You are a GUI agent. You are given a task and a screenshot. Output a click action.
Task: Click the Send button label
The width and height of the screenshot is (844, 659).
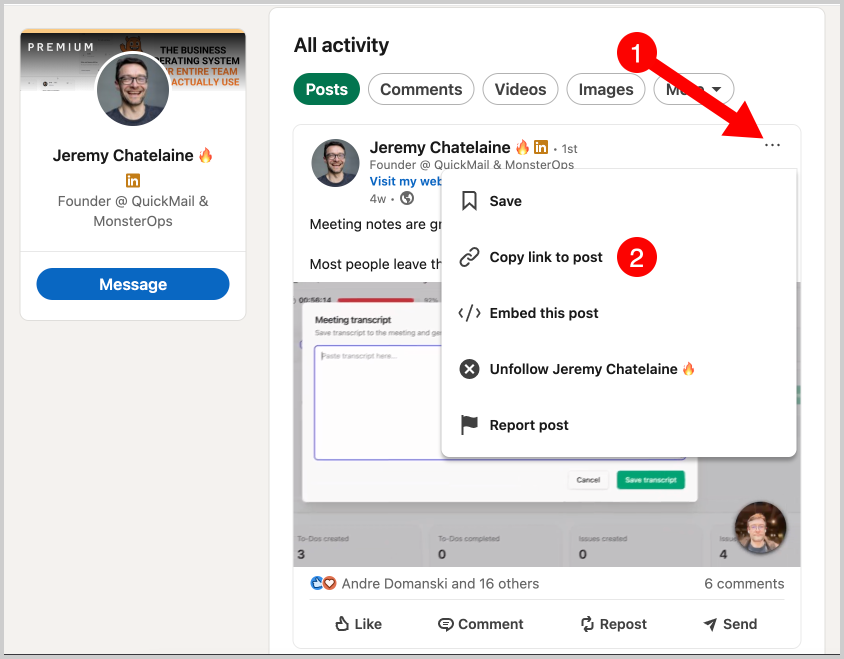coord(740,624)
